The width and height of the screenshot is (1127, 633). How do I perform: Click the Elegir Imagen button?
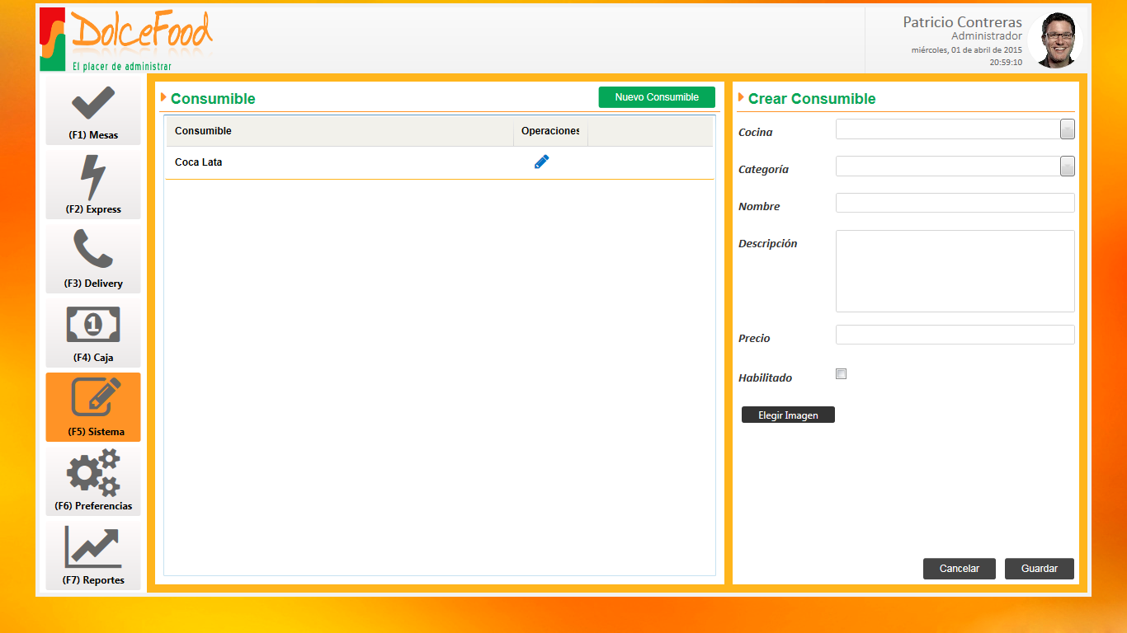pyautogui.click(x=788, y=415)
